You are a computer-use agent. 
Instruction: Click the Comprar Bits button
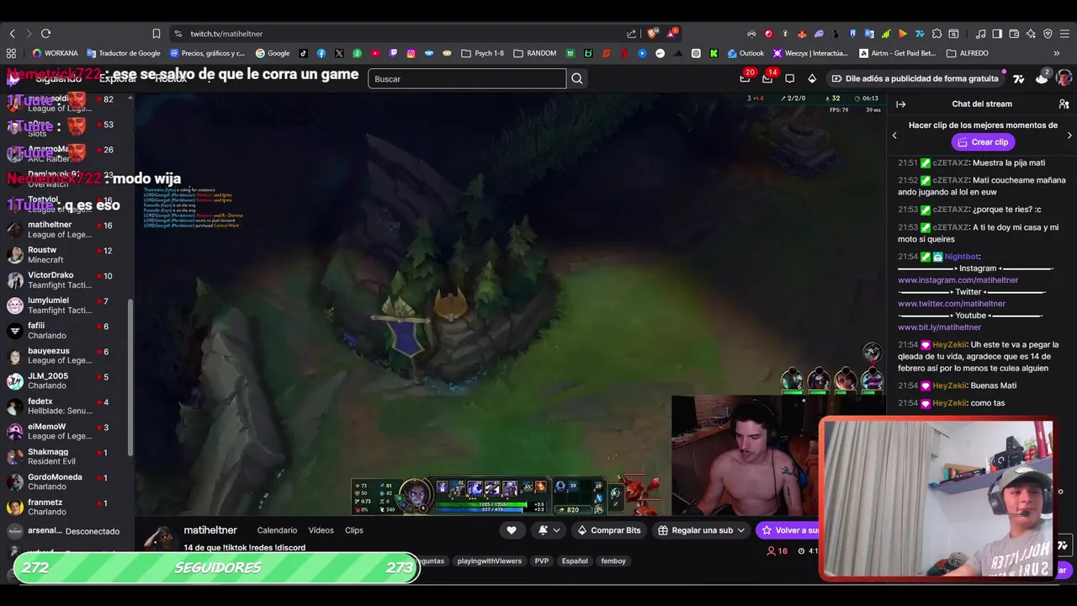click(x=607, y=530)
